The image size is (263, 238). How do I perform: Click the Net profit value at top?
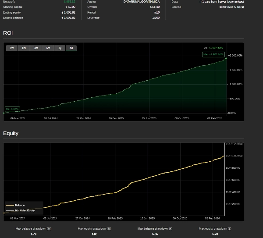69,2
